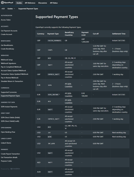
Task: Open Purpose Codes sidebar link
Action: pyautogui.click(x=6, y=161)
